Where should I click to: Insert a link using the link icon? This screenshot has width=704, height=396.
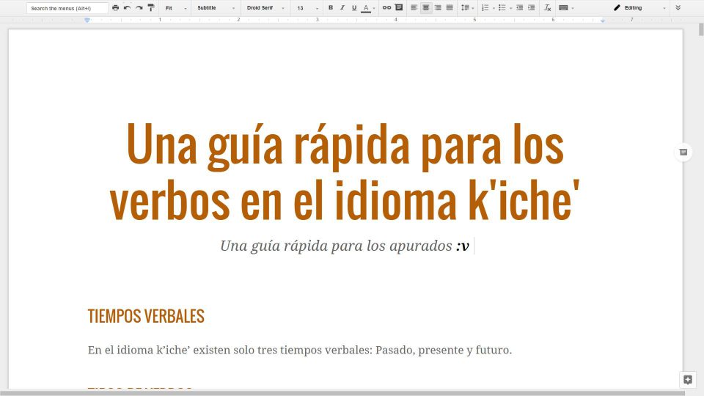click(386, 8)
